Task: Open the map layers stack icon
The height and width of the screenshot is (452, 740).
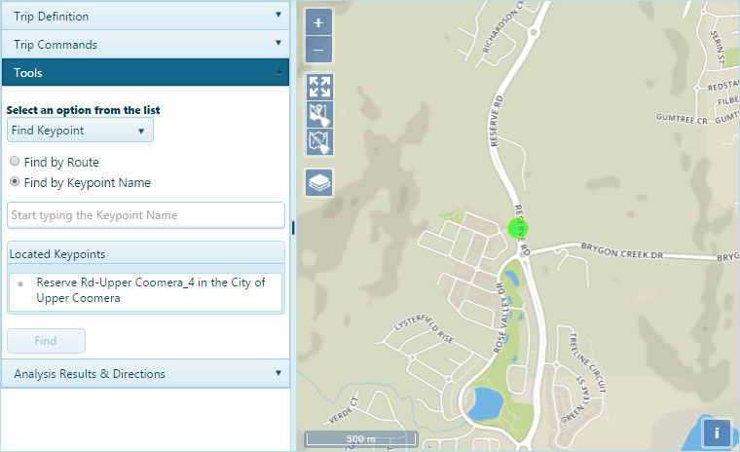Action: click(x=319, y=182)
